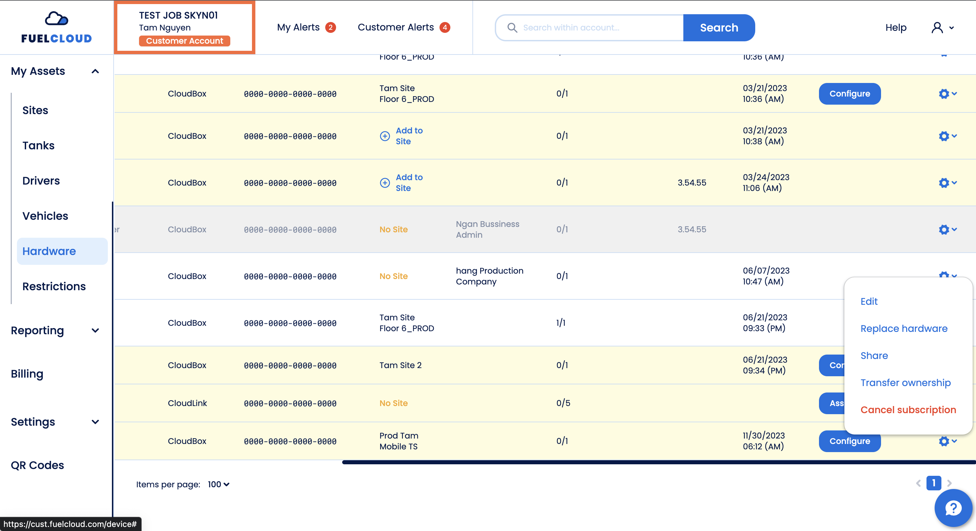
Task: Open Vehicles in the sidebar
Action: pyautogui.click(x=45, y=216)
